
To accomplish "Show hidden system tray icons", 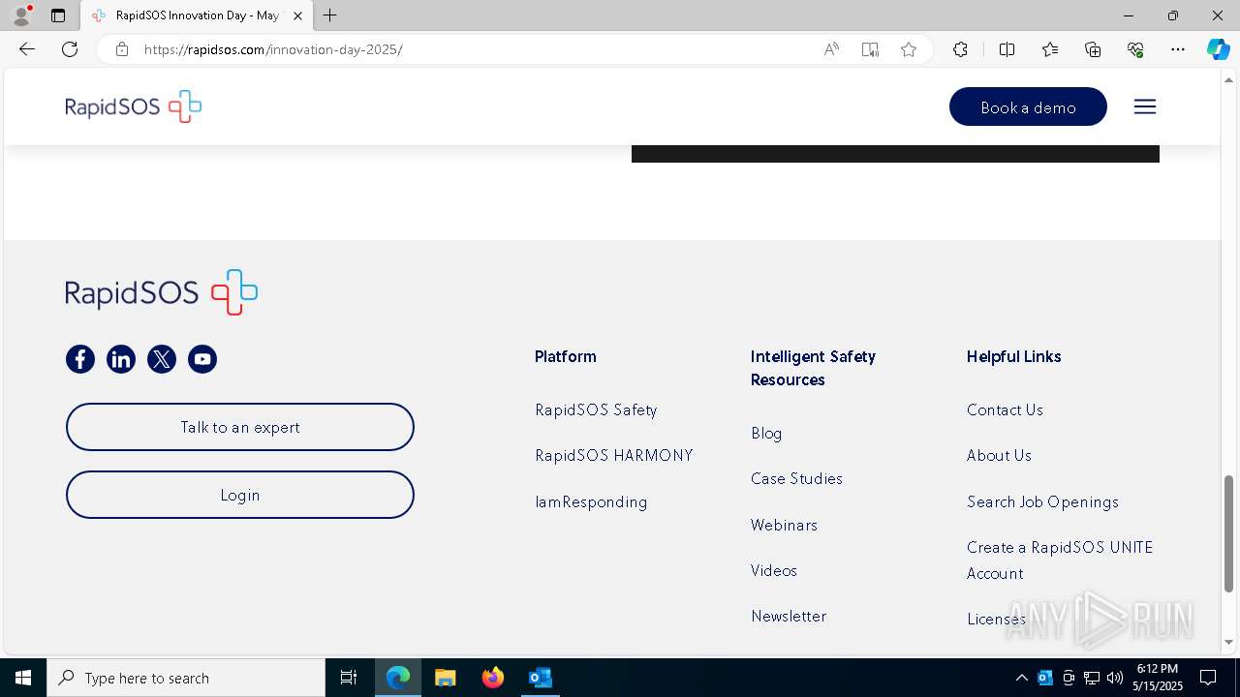I will (x=1021, y=678).
